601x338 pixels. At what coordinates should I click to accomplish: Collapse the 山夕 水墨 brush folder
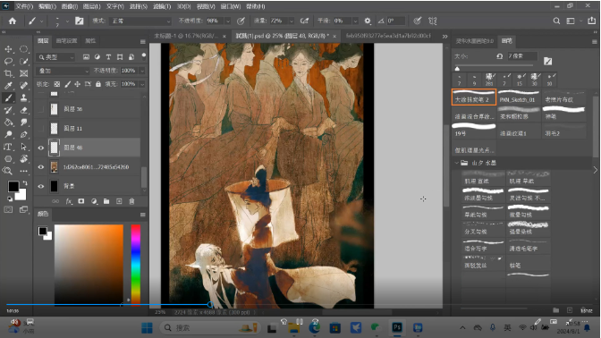(457, 163)
